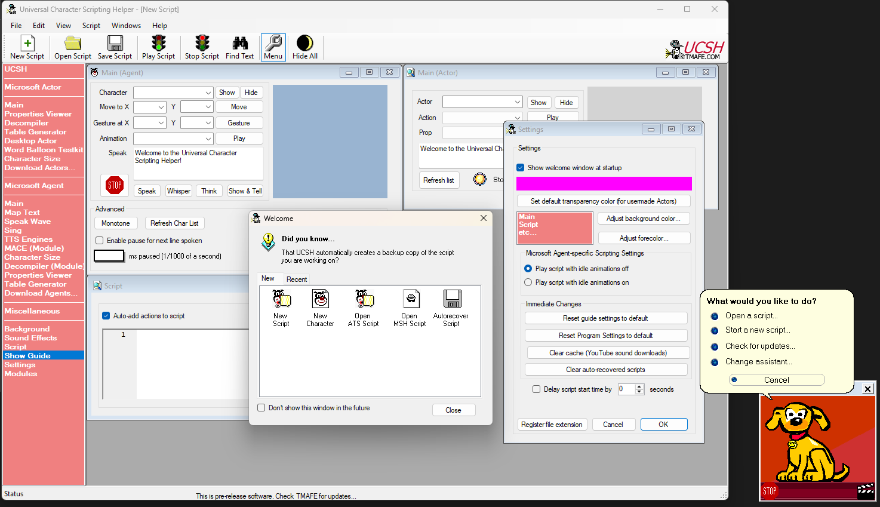Click the Open MSH Script icon
This screenshot has height=507, width=880.
[x=411, y=299]
